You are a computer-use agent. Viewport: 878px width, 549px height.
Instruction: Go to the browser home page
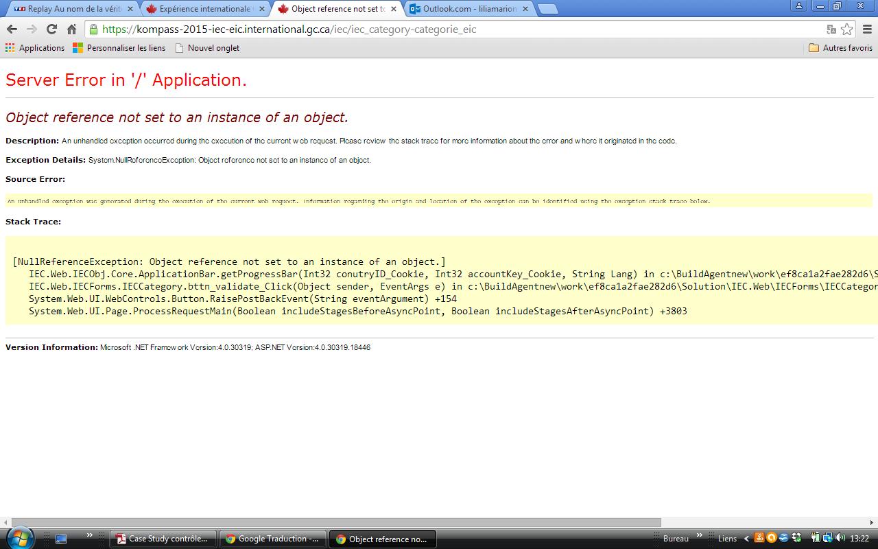[x=71, y=29]
